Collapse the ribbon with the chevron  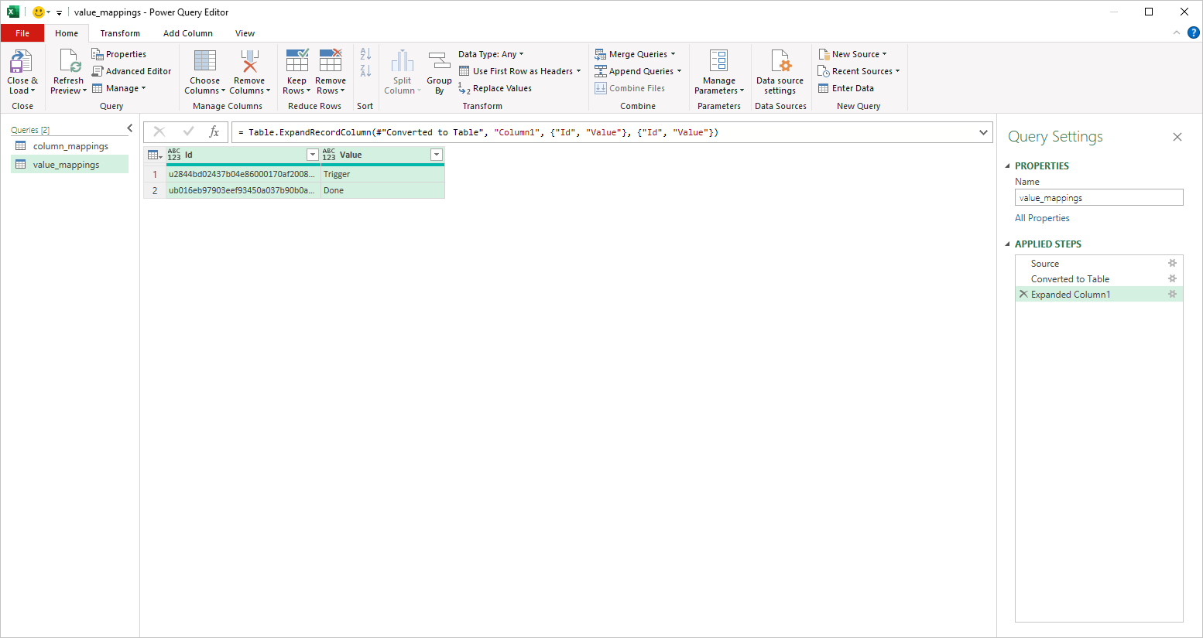tap(1177, 32)
